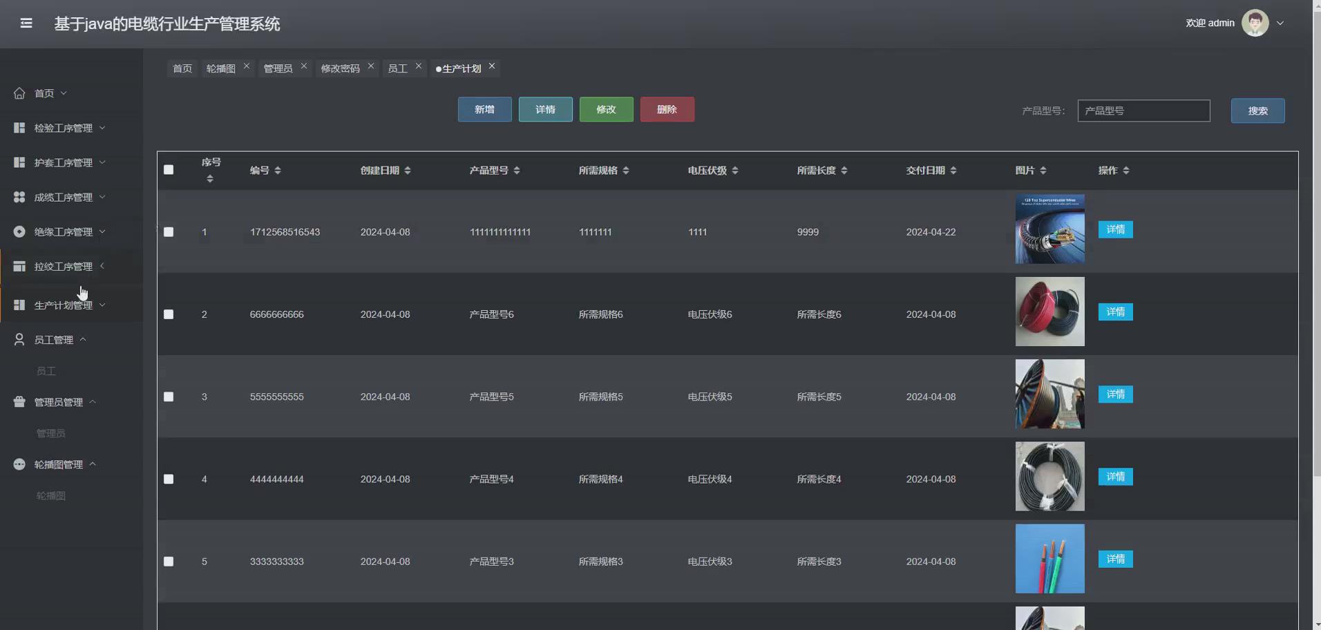Tick the checkbox for row 4444444444
Screen dimensions: 1321x630
(x=169, y=479)
